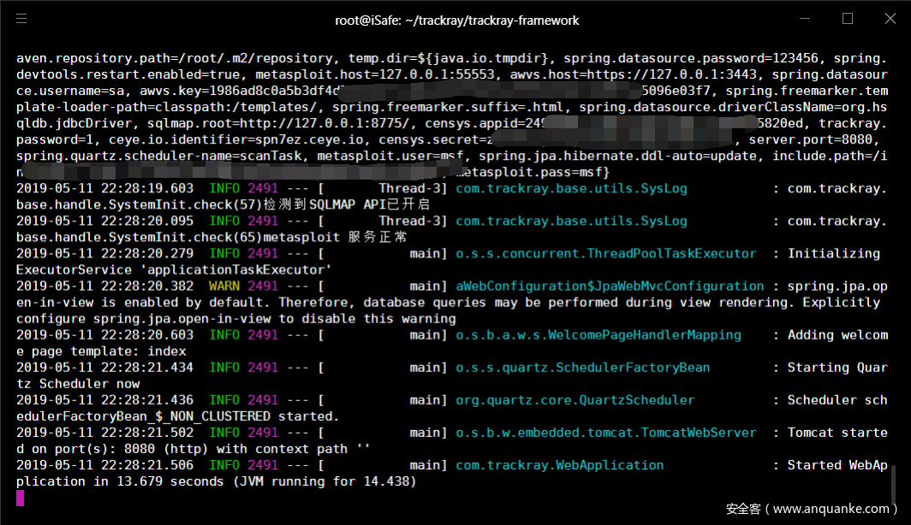Click the text tz Scheduler now

point(78,384)
